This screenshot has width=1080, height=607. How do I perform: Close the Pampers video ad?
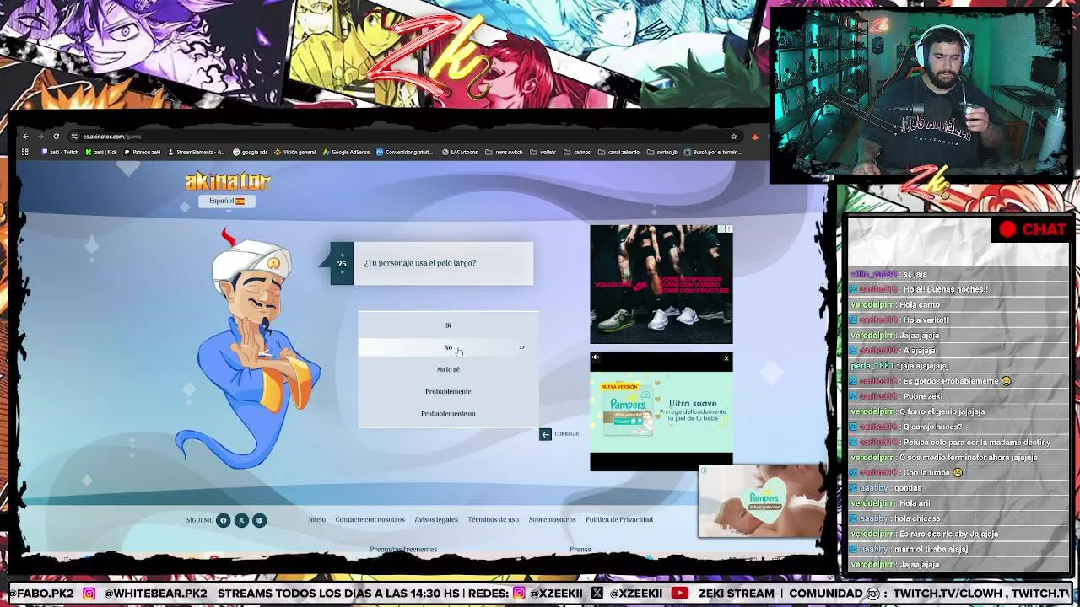[726, 359]
